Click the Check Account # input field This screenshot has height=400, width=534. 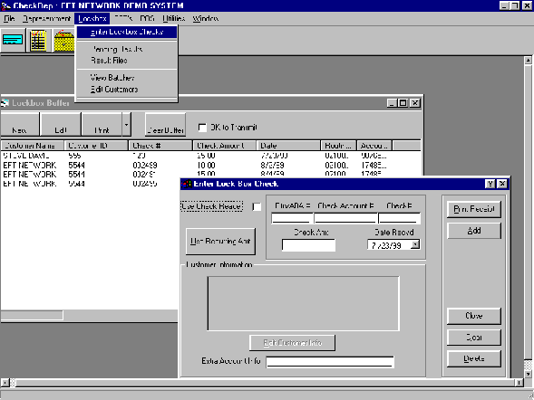pos(345,218)
